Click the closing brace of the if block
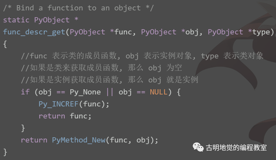The image size is (276, 160). point(23,128)
